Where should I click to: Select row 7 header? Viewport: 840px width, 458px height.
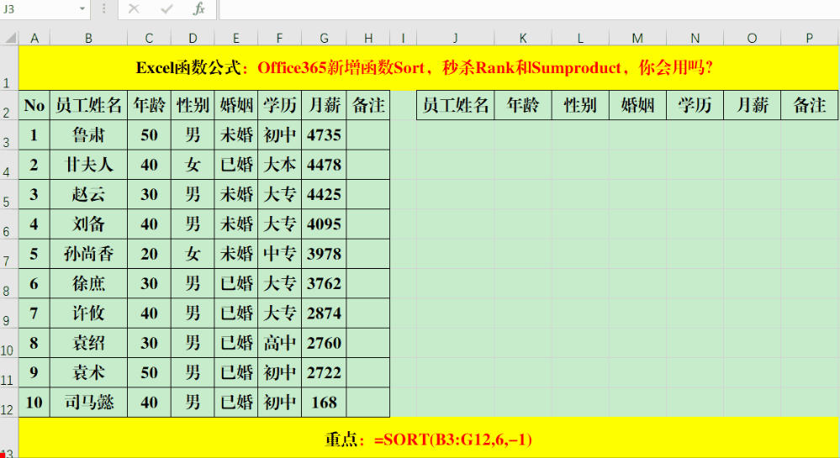point(8,254)
